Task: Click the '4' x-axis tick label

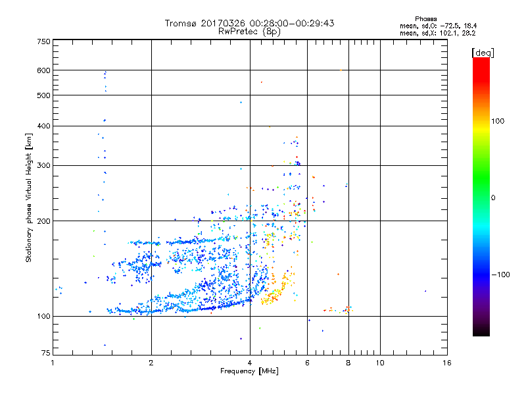Action: 250,363
